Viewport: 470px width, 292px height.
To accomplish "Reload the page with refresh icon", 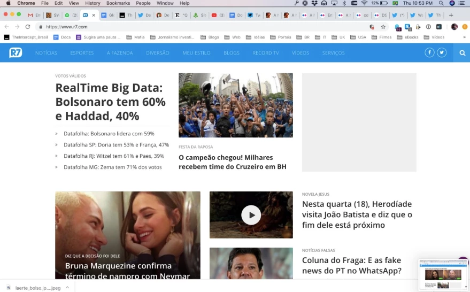I will pos(28,27).
